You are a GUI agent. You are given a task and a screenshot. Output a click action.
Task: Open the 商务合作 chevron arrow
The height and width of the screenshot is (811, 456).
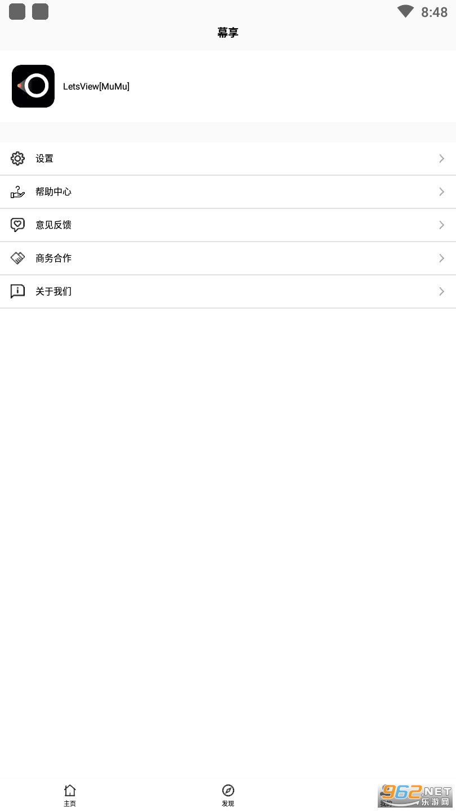pyautogui.click(x=442, y=259)
